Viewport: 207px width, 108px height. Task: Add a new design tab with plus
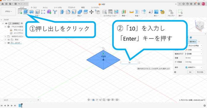pos(180,4)
